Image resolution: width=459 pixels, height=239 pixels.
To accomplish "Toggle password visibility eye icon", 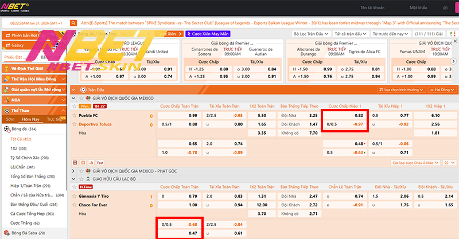I will 445,9.
